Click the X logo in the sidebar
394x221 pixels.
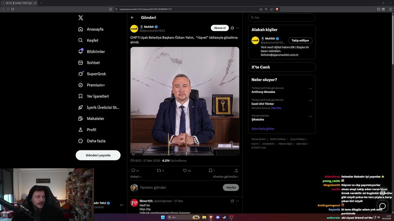click(x=81, y=18)
